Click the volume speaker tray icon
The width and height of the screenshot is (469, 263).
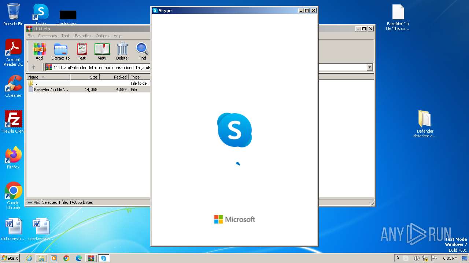(x=416, y=258)
